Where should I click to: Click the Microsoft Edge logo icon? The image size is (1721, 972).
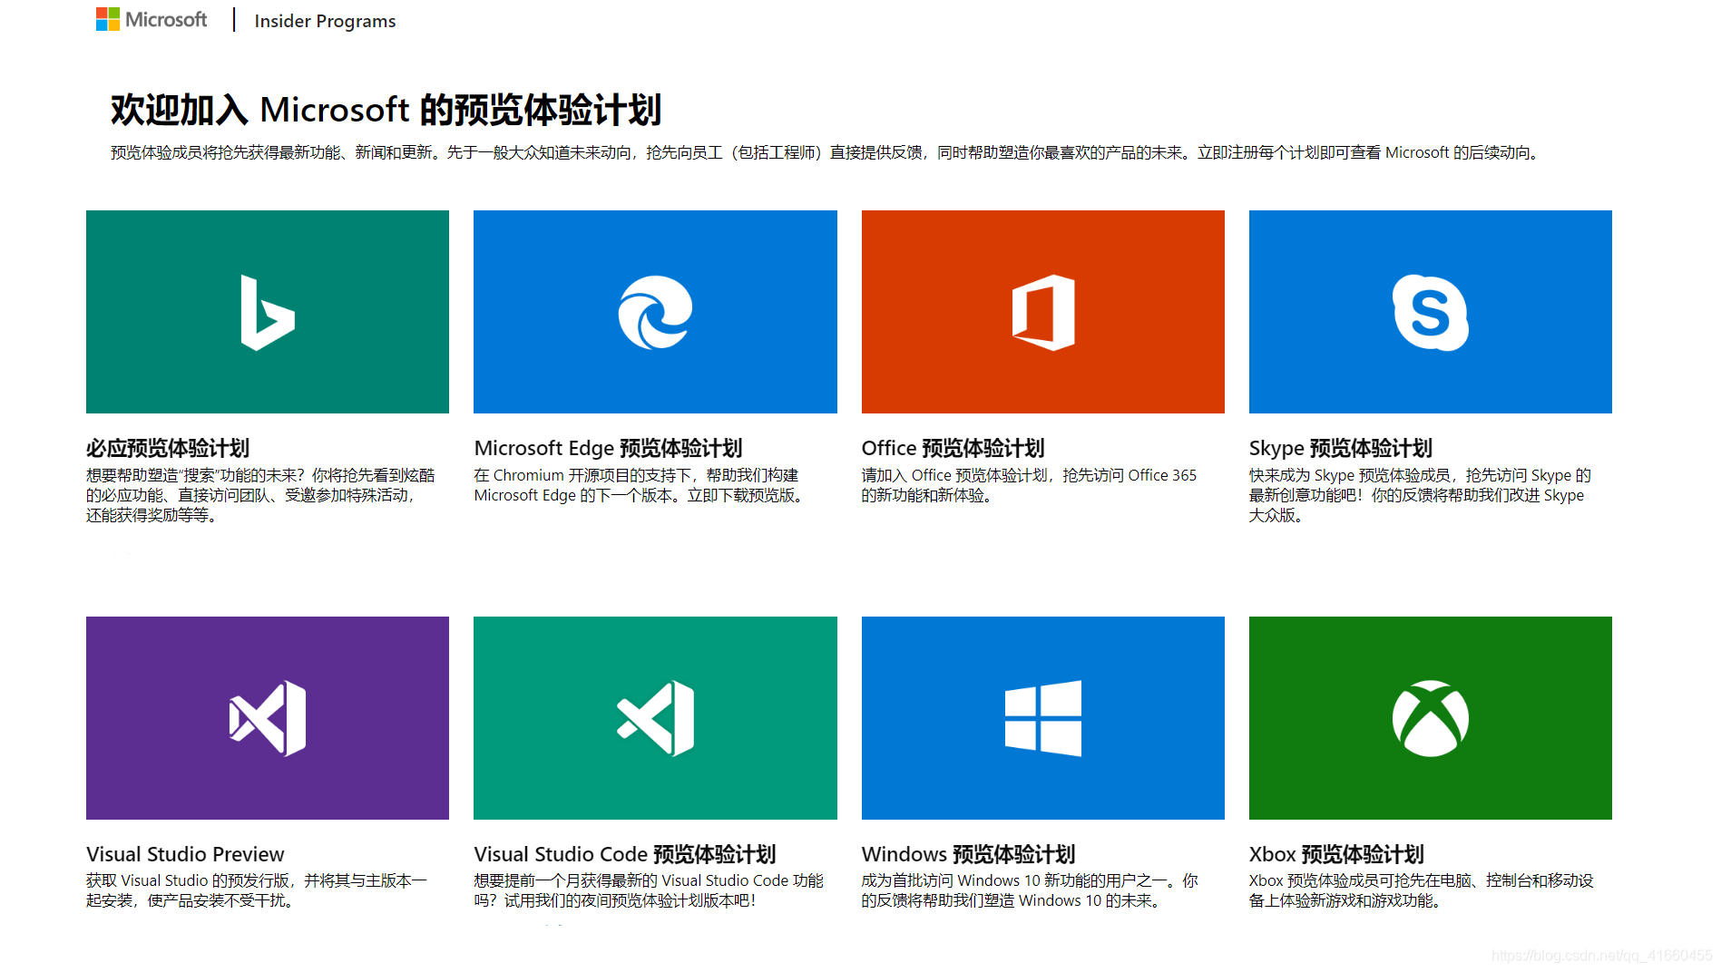[655, 312]
